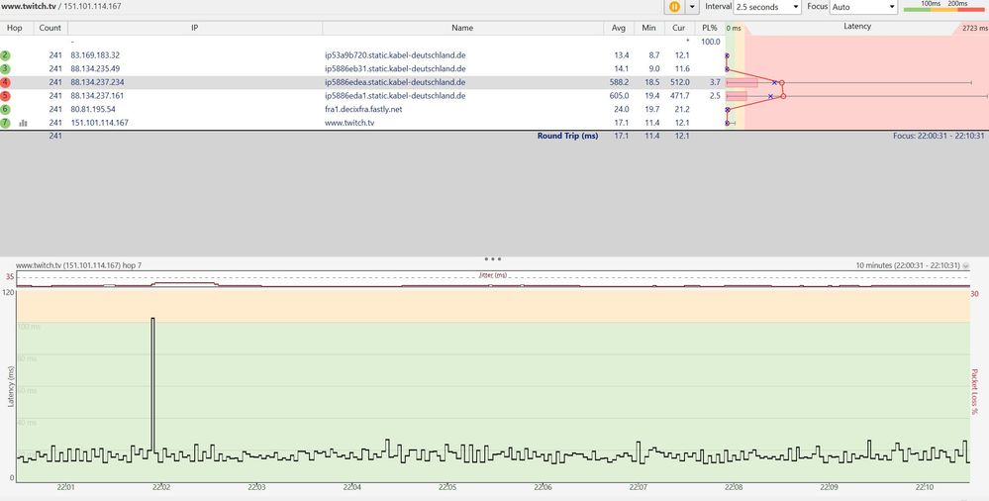The height and width of the screenshot is (501, 989).
Task: Sort by the Avg column header
Action: [x=618, y=28]
